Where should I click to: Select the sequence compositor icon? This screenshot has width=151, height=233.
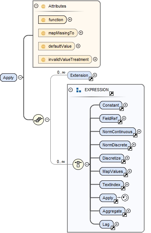point(38,120)
